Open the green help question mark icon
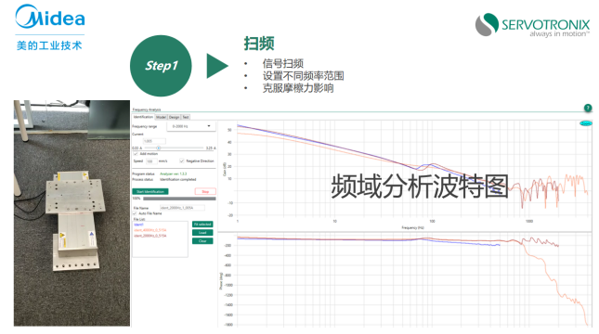The height and width of the screenshot is (334, 599). tap(588, 108)
